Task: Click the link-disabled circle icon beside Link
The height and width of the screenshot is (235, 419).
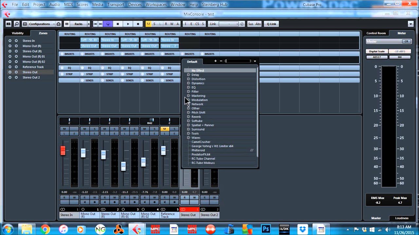Action: [x=242, y=24]
